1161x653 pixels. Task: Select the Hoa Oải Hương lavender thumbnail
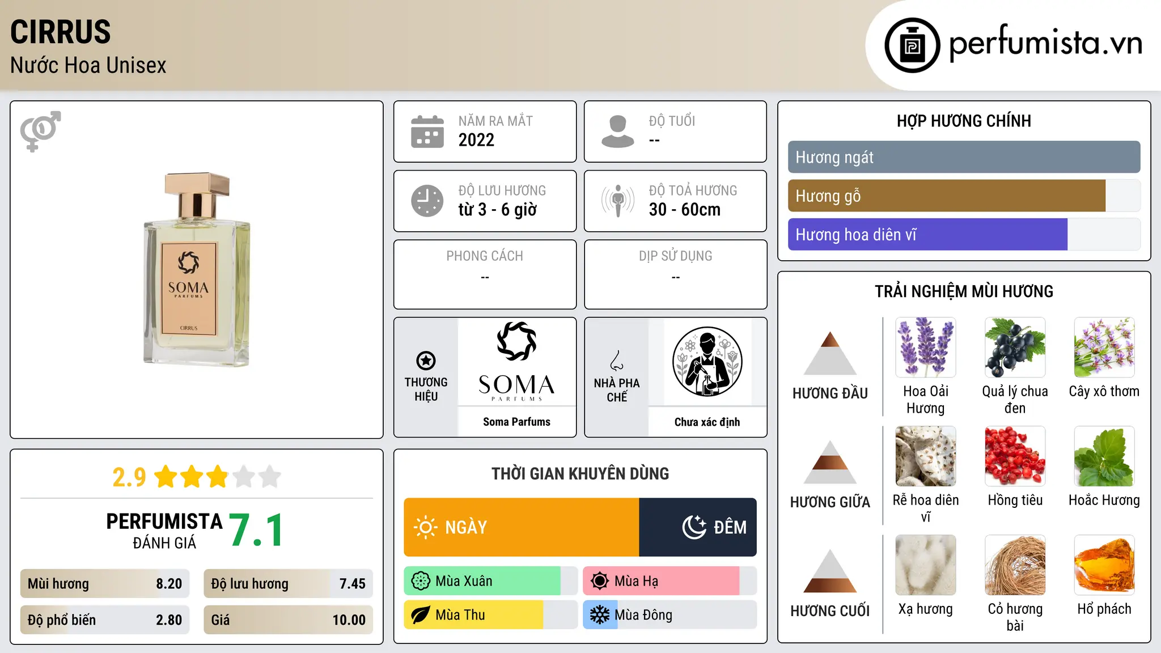coord(926,347)
